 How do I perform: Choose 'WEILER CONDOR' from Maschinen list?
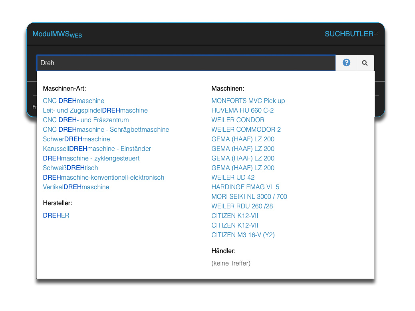pos(238,120)
